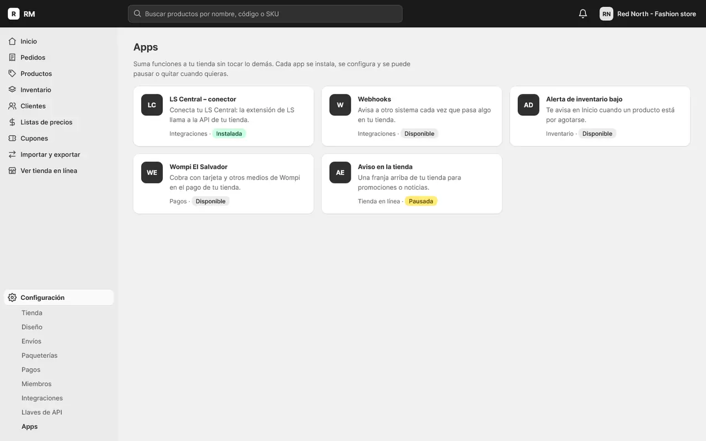Go to Paqueterías settings

point(40,356)
